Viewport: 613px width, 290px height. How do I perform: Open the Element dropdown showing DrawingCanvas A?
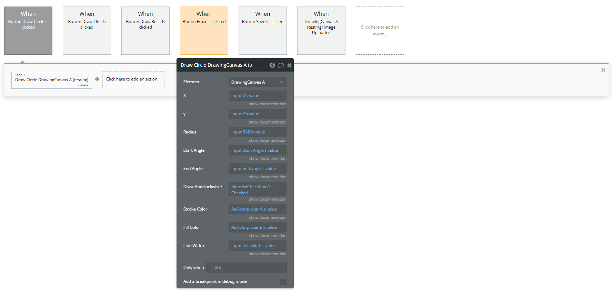click(258, 82)
